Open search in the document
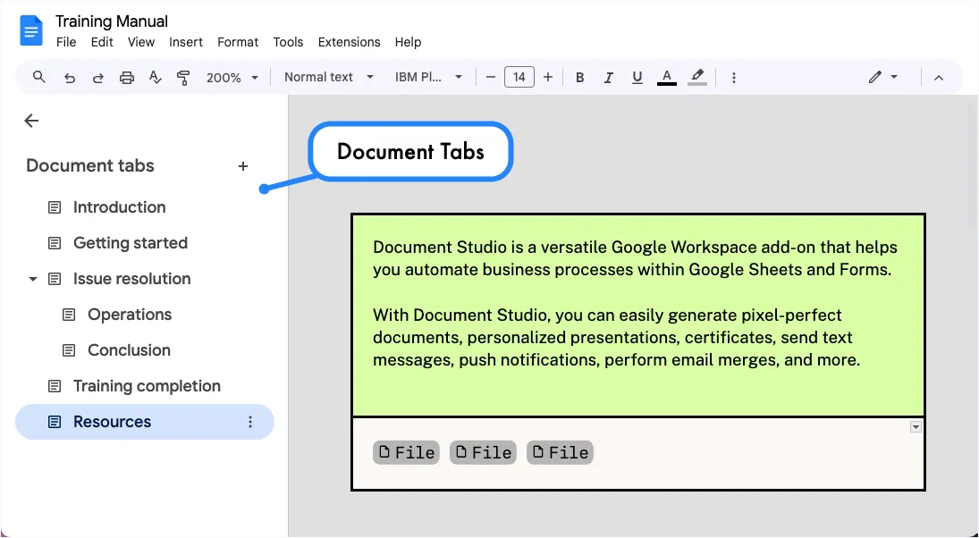The width and height of the screenshot is (979, 538). [38, 77]
